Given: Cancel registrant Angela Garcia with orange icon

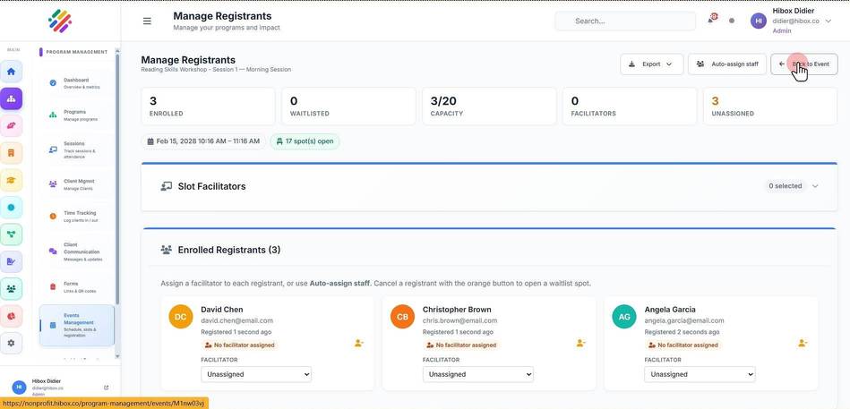Looking at the screenshot, I should (803, 343).
